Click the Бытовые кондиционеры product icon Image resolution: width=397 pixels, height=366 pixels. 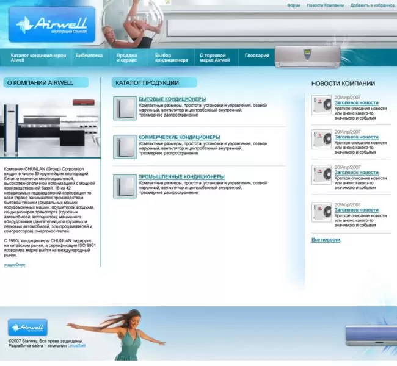(125, 108)
